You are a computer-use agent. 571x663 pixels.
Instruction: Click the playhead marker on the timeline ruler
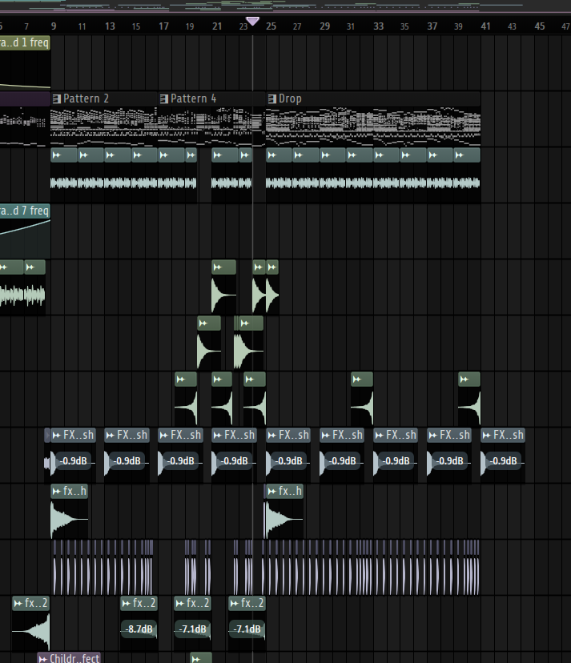252,21
